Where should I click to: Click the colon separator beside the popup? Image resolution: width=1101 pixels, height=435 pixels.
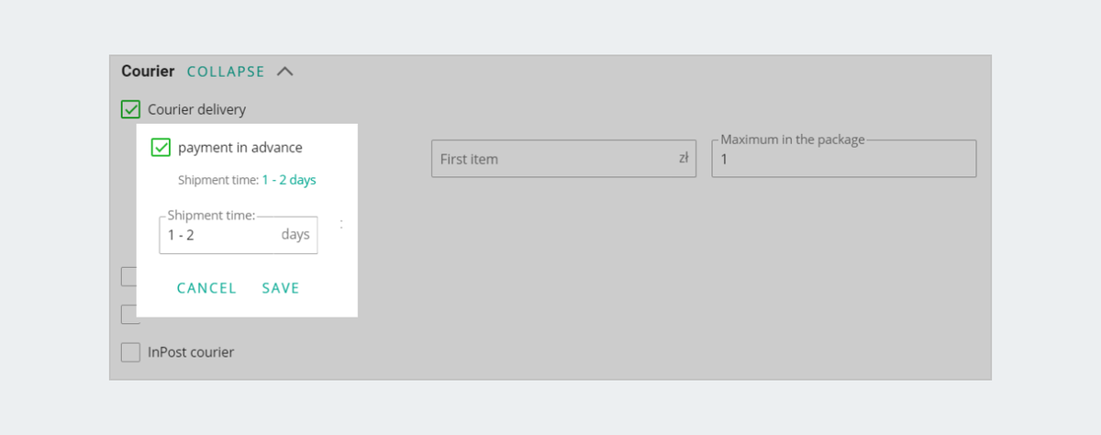coord(341,224)
